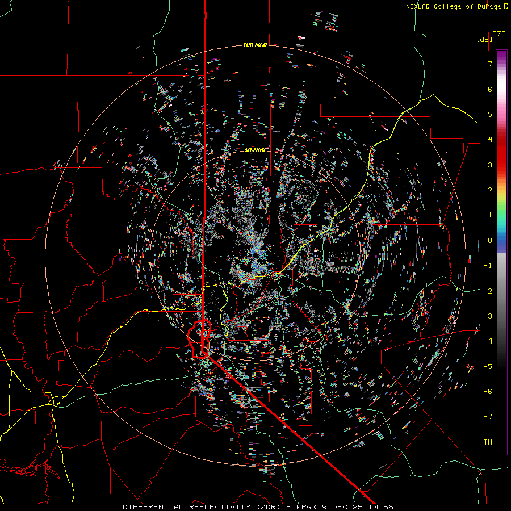Image resolution: width=511 pixels, height=511 pixels.
Task: Click the NEXLAB-College of DuPage label
Action: pos(454,6)
